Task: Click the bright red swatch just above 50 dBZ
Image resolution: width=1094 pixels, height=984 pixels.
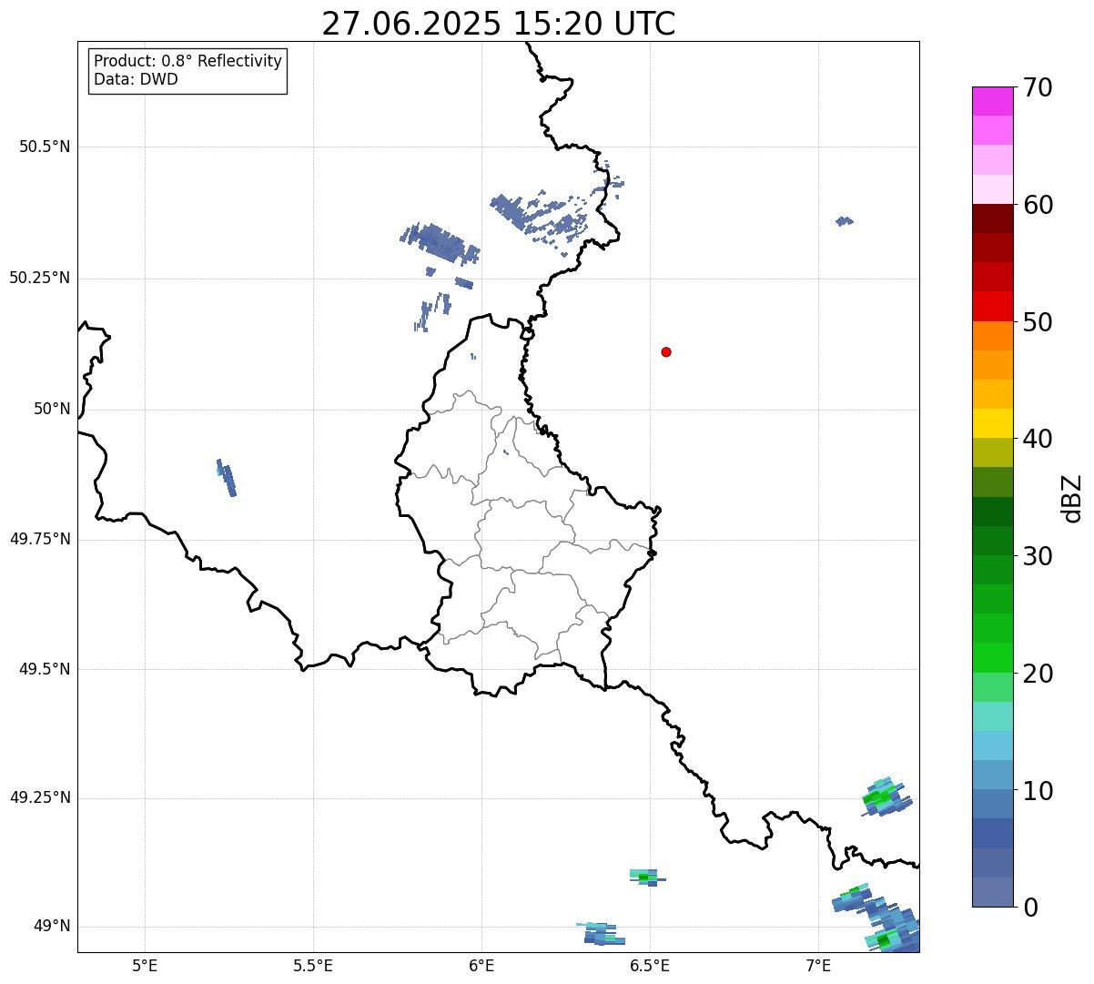Action: 992,306
